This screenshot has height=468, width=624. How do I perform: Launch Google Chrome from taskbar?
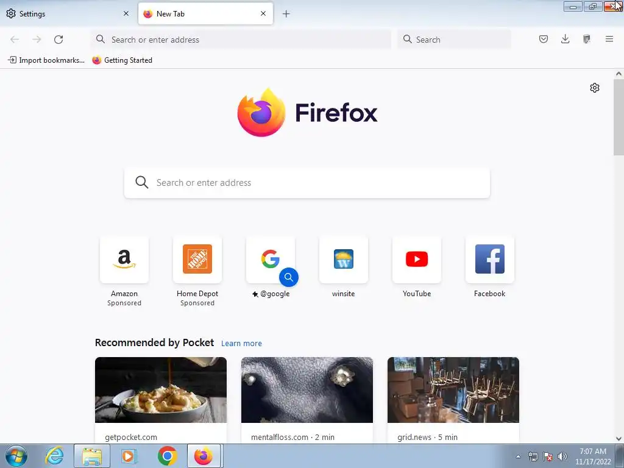click(167, 456)
